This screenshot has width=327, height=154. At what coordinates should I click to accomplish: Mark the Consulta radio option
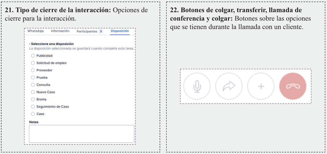33,85
